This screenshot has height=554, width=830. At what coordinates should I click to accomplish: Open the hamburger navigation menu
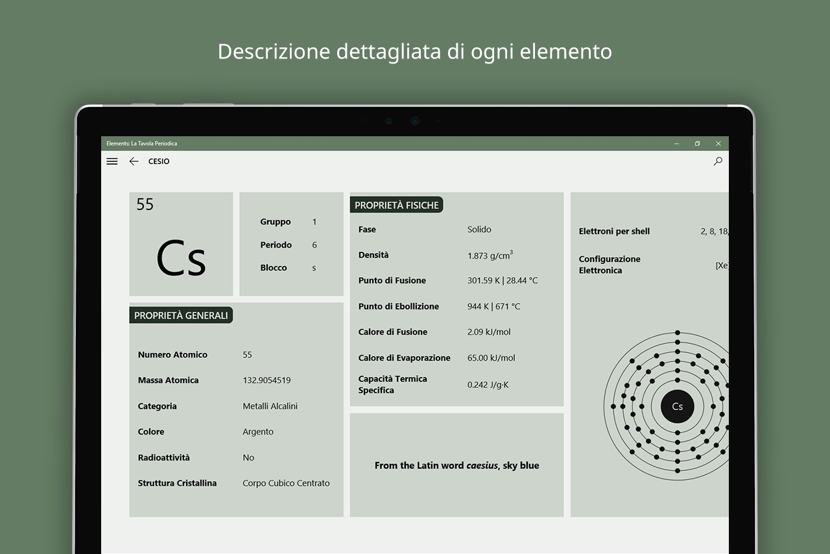pyautogui.click(x=112, y=161)
